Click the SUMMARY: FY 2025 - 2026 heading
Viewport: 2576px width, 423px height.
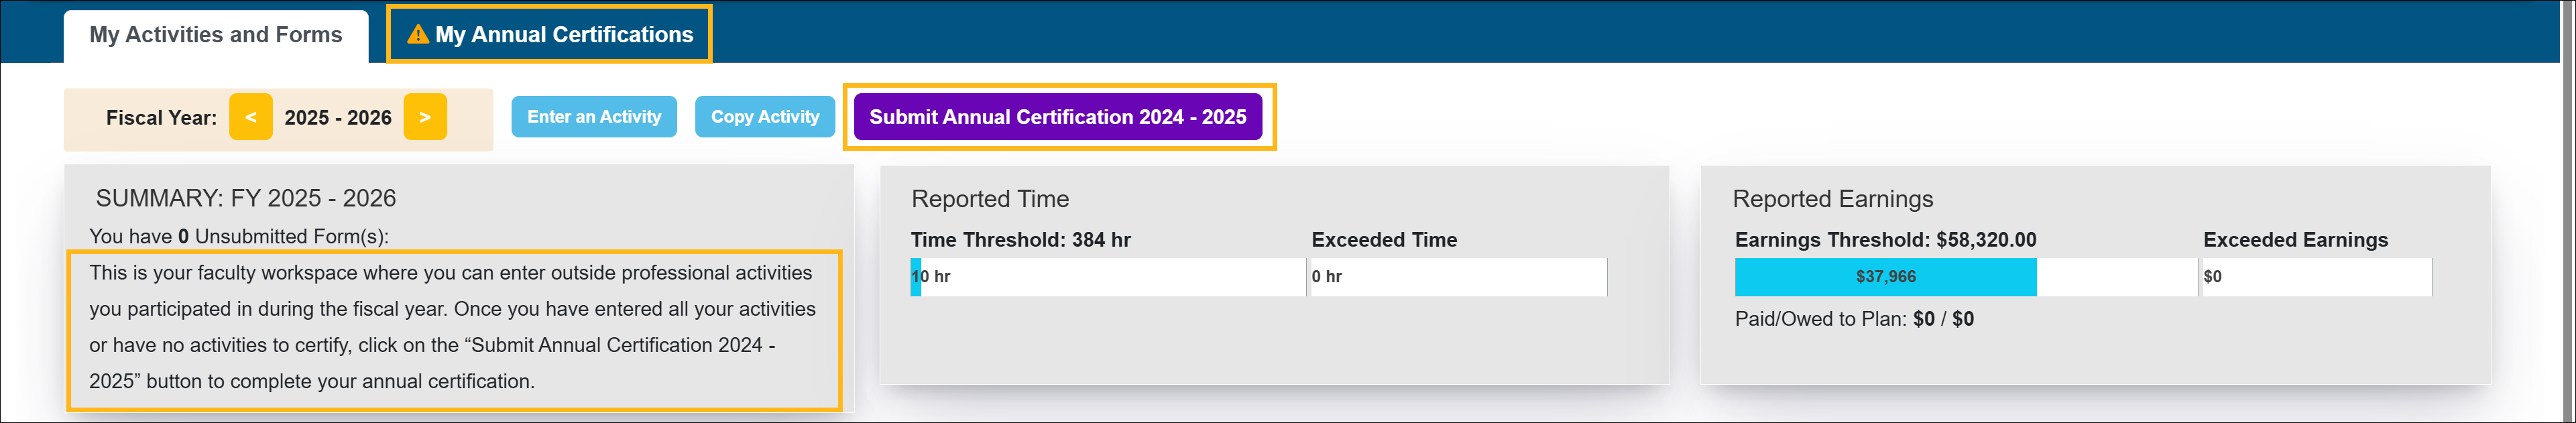pos(246,198)
